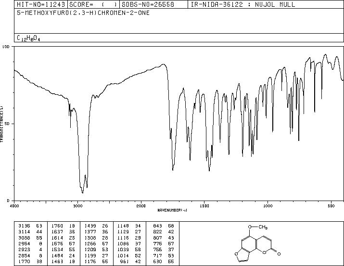Click the 1770 peak table entry
The height and width of the screenshot is (266, 344).
(x=30, y=261)
